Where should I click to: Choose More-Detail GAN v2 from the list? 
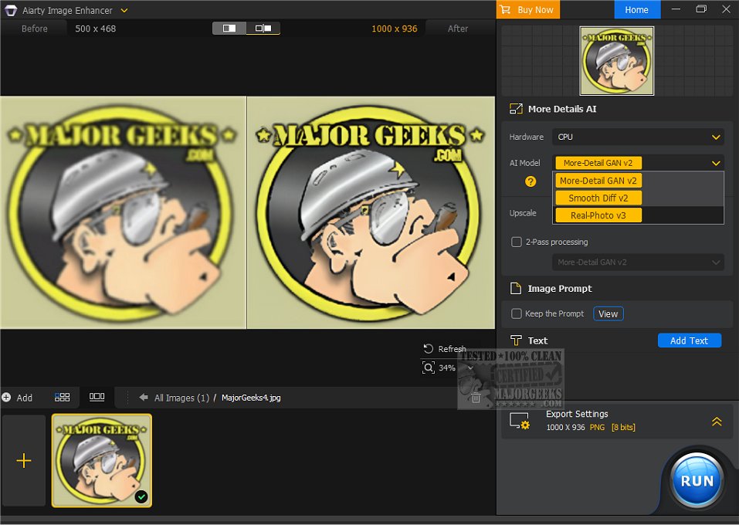click(x=598, y=181)
